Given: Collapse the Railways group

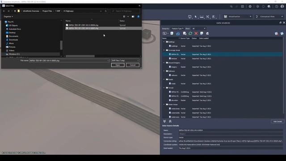Looking at the screenshot, I should click(x=164, y=71).
